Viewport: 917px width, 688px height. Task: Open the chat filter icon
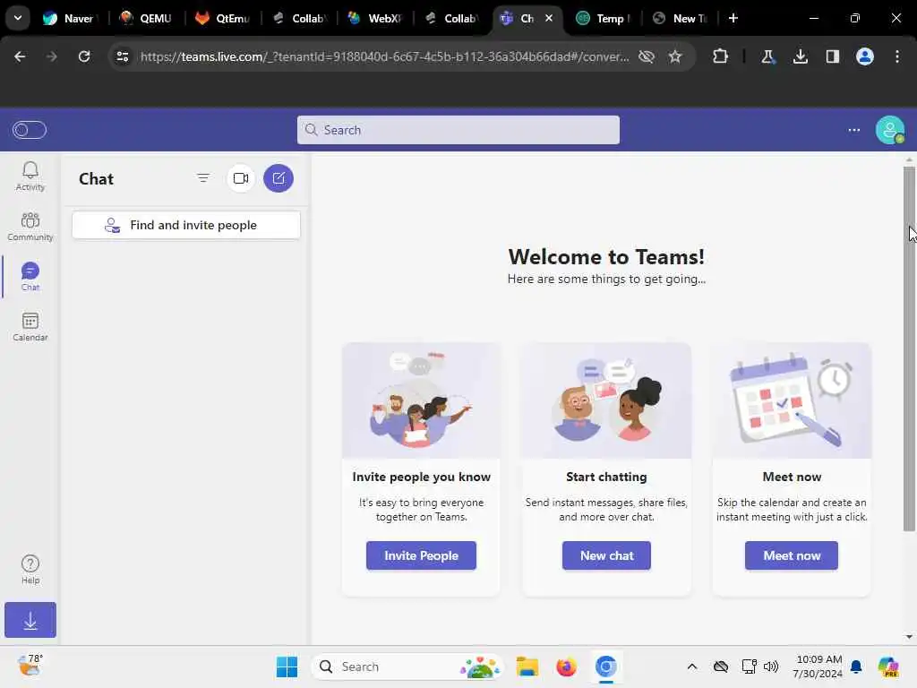tap(203, 178)
